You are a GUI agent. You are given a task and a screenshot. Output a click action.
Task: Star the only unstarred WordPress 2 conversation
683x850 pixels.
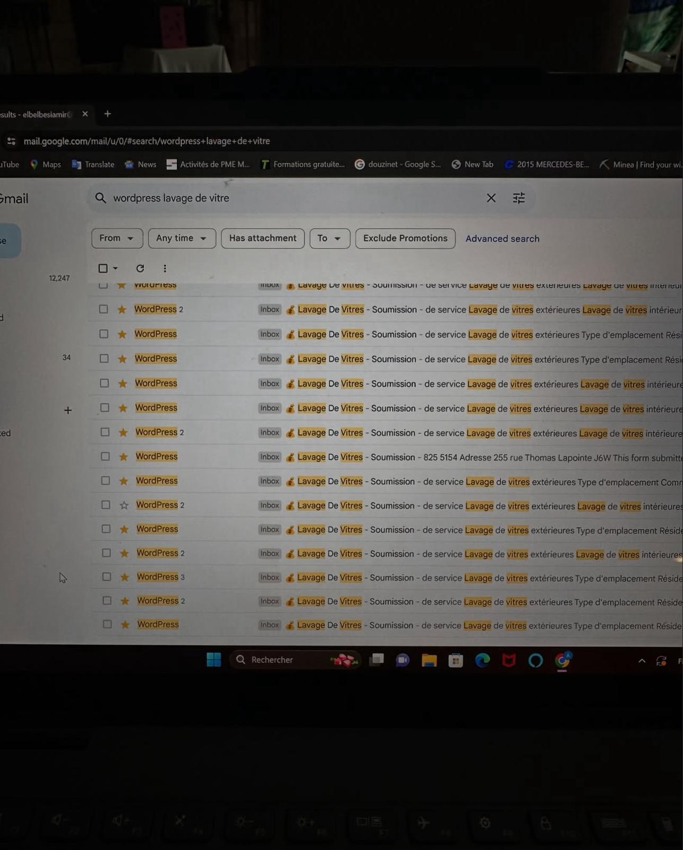coord(124,505)
